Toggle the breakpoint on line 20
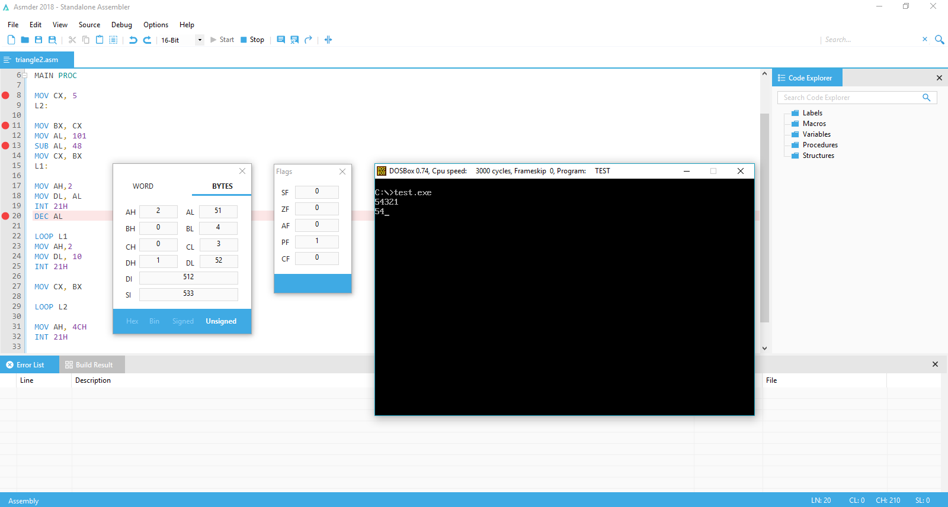 point(6,216)
